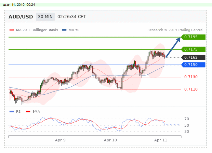
Task: Click the MA 20 + Bollinger Bands legend label
Action: [x=37, y=30]
